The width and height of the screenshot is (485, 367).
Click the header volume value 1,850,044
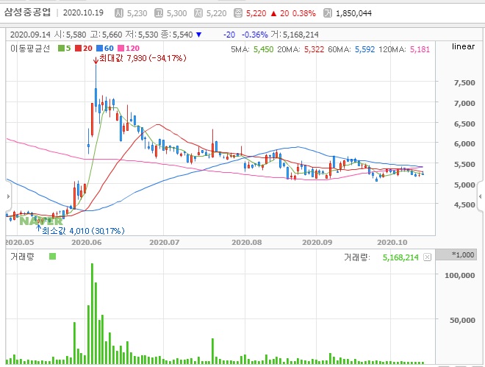(x=353, y=13)
